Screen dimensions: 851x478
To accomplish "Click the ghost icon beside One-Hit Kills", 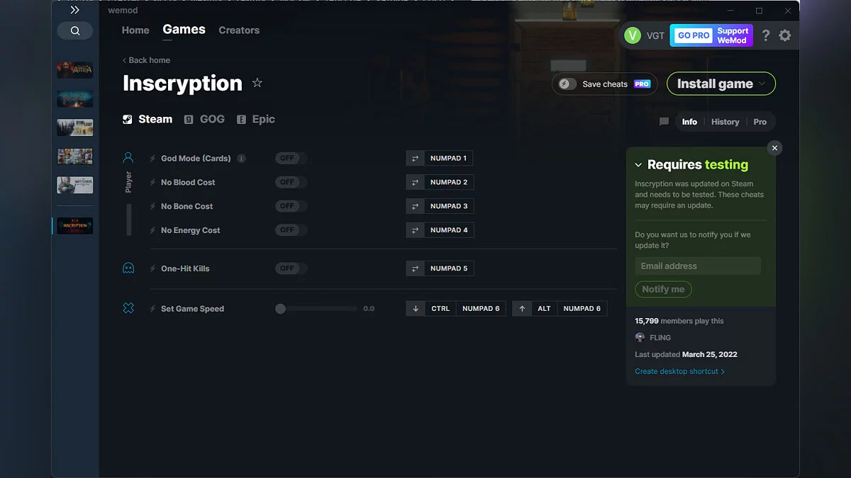I will (x=128, y=268).
